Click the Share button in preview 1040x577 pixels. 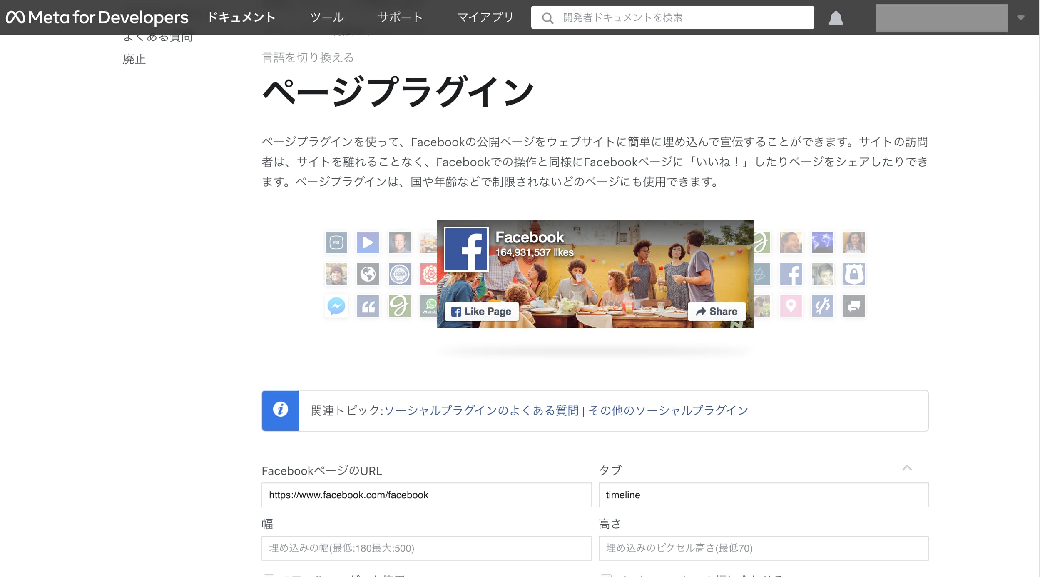point(717,312)
